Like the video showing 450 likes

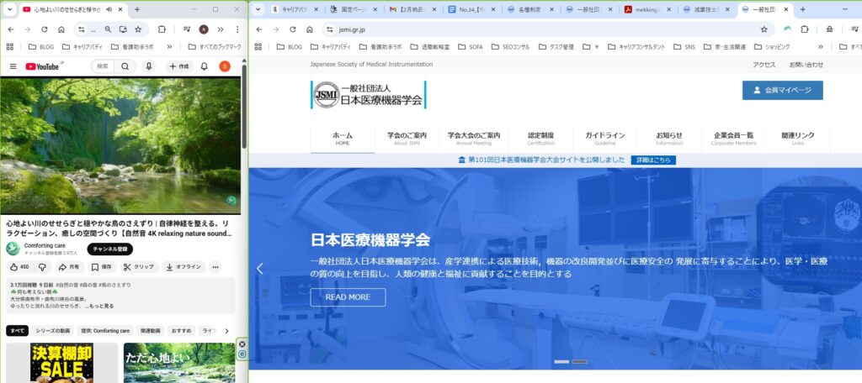click(20, 267)
